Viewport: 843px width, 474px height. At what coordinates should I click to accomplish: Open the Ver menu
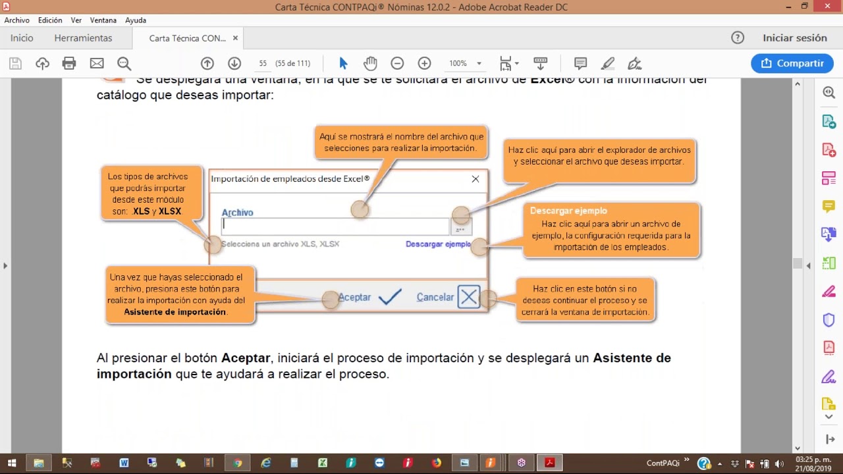tap(76, 20)
